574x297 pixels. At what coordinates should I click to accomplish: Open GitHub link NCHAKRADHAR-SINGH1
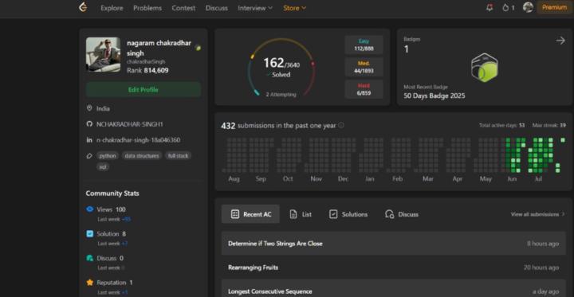[130, 124]
